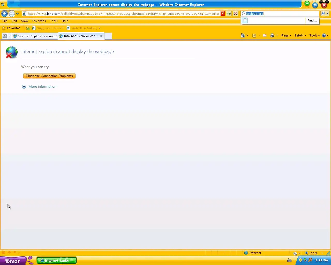Viewport: 331px width, 265px height.
Task: Click Diagnose Connection Problems button
Action: pyautogui.click(x=49, y=76)
